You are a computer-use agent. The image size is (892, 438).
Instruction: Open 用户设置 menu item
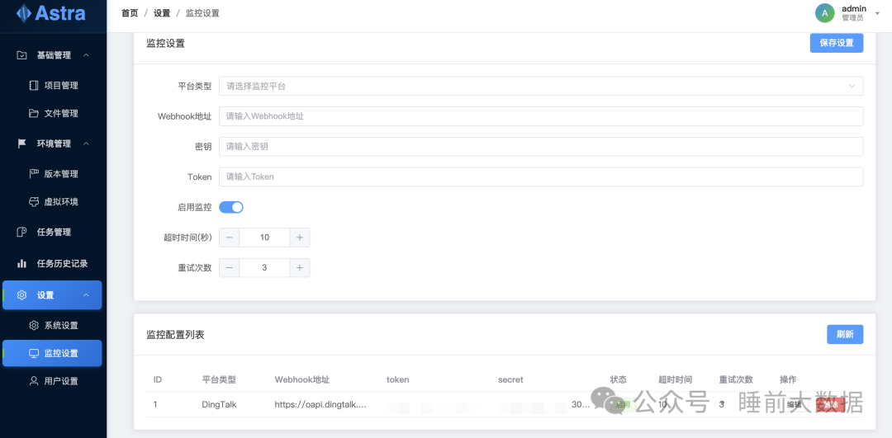point(52,381)
